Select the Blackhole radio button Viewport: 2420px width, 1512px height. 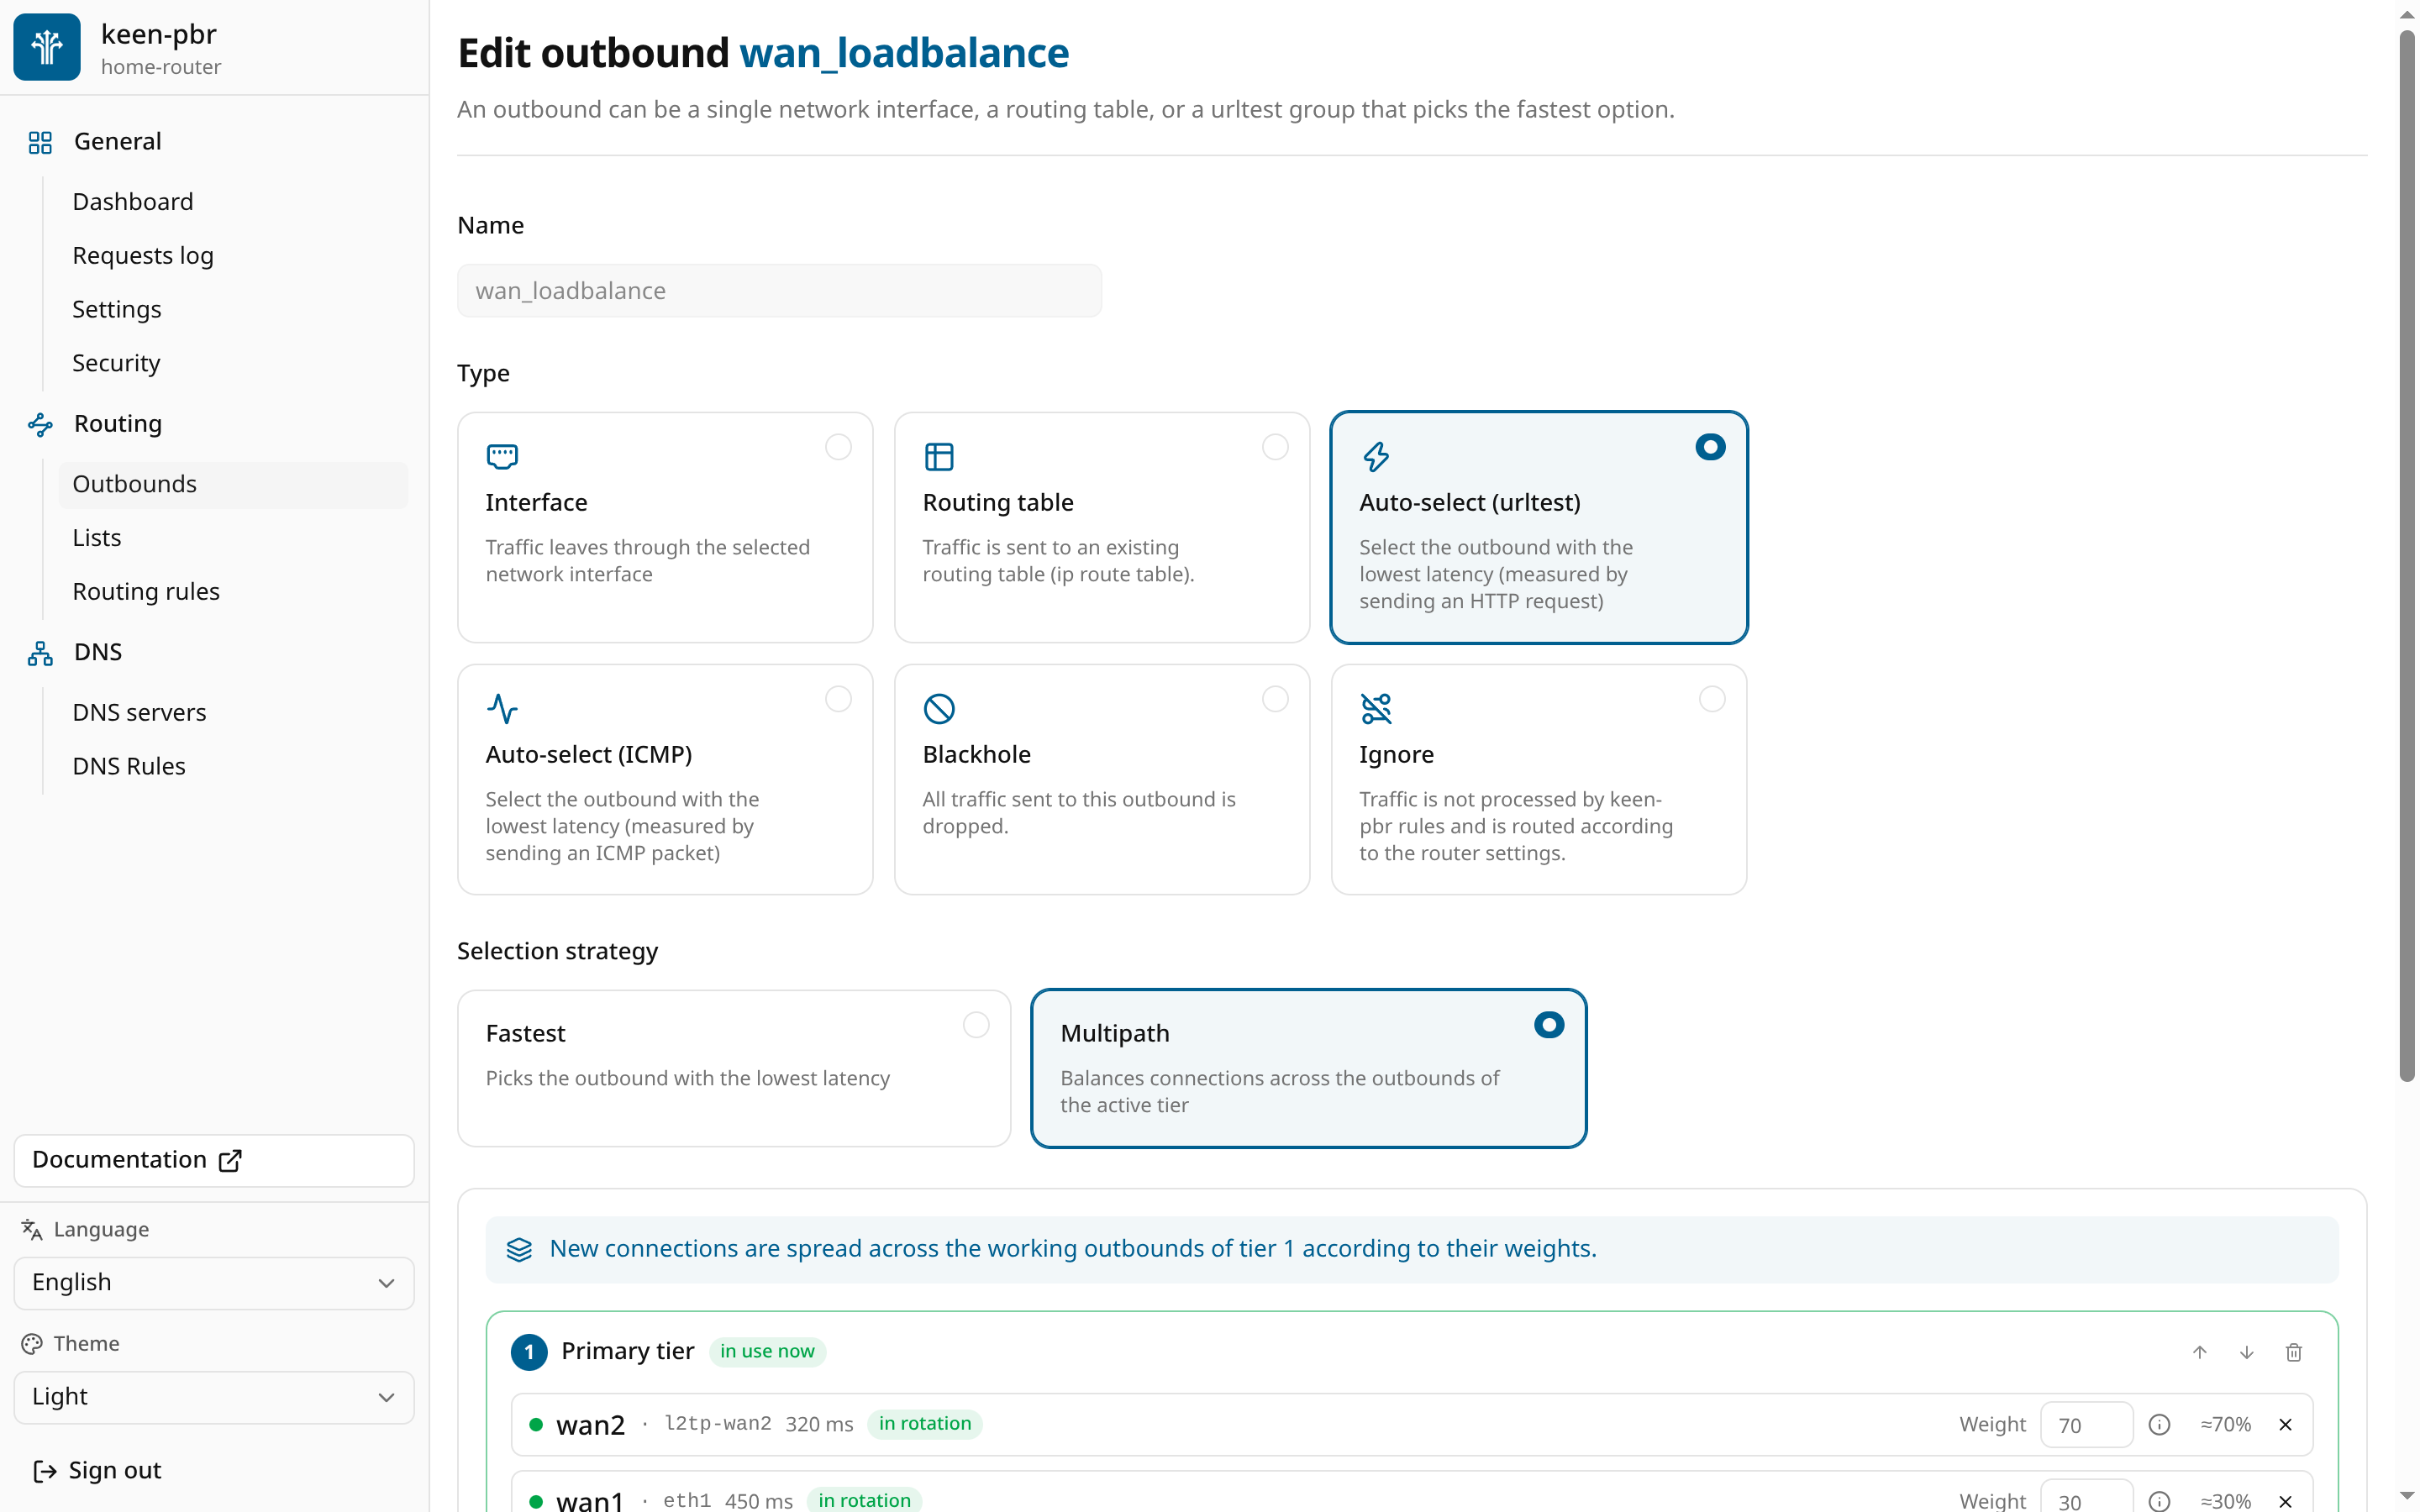coord(1275,699)
